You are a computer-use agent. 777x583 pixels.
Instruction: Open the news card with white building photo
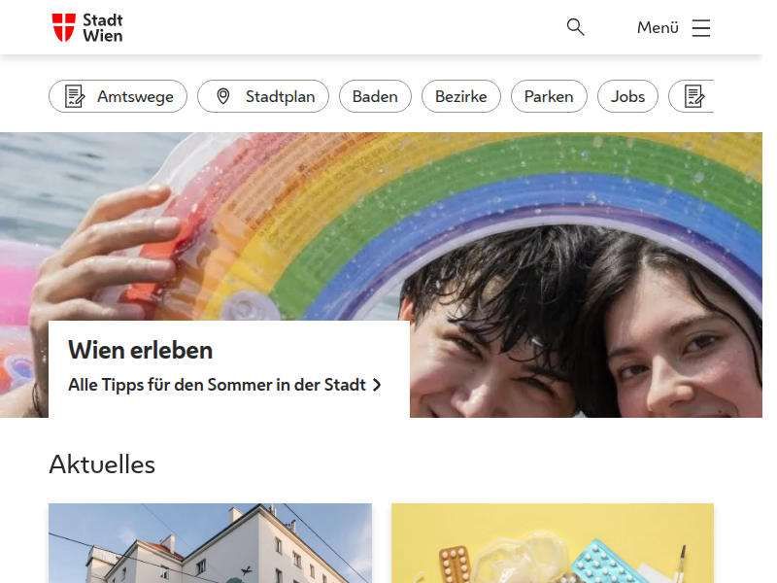[x=210, y=543]
